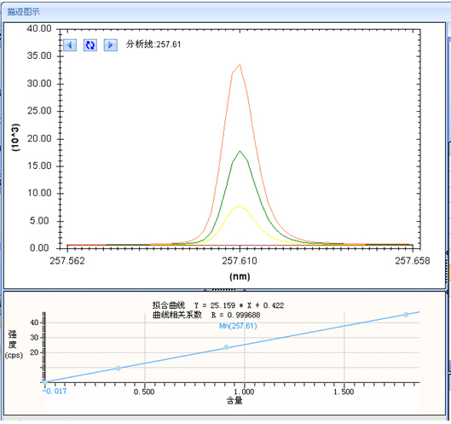Click the next analysis line arrow icon

[111, 45]
